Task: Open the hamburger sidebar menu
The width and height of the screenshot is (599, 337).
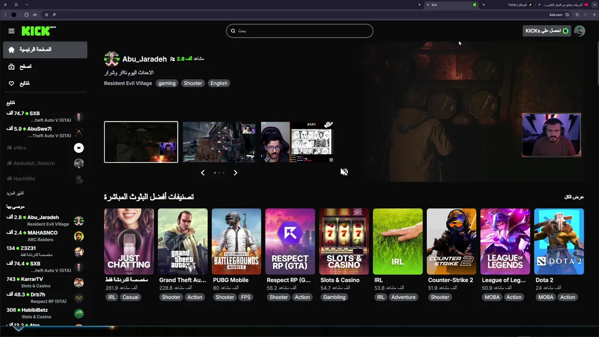Action: coord(11,31)
